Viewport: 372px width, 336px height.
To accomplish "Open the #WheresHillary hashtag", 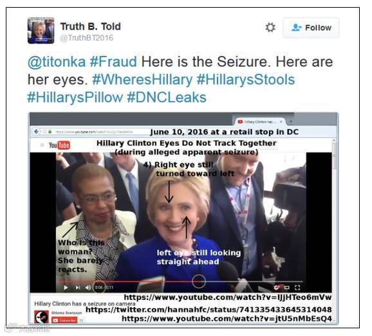I will pyautogui.click(x=142, y=80).
